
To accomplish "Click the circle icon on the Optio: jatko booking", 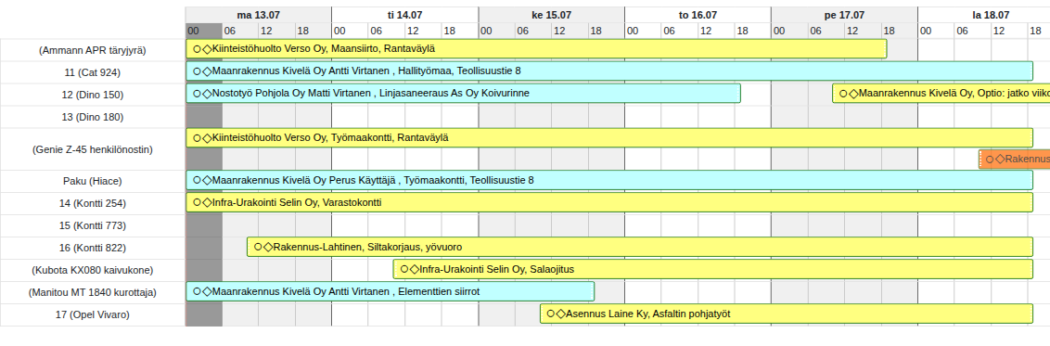I will coord(843,94).
